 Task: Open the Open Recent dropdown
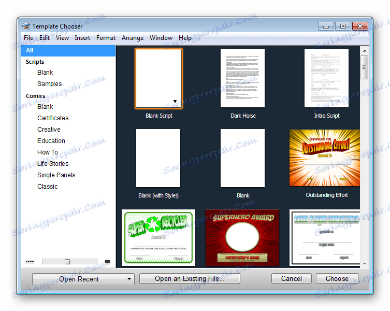pos(83,279)
